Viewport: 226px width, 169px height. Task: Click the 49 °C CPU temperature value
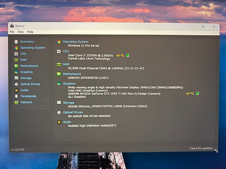tap(120, 56)
